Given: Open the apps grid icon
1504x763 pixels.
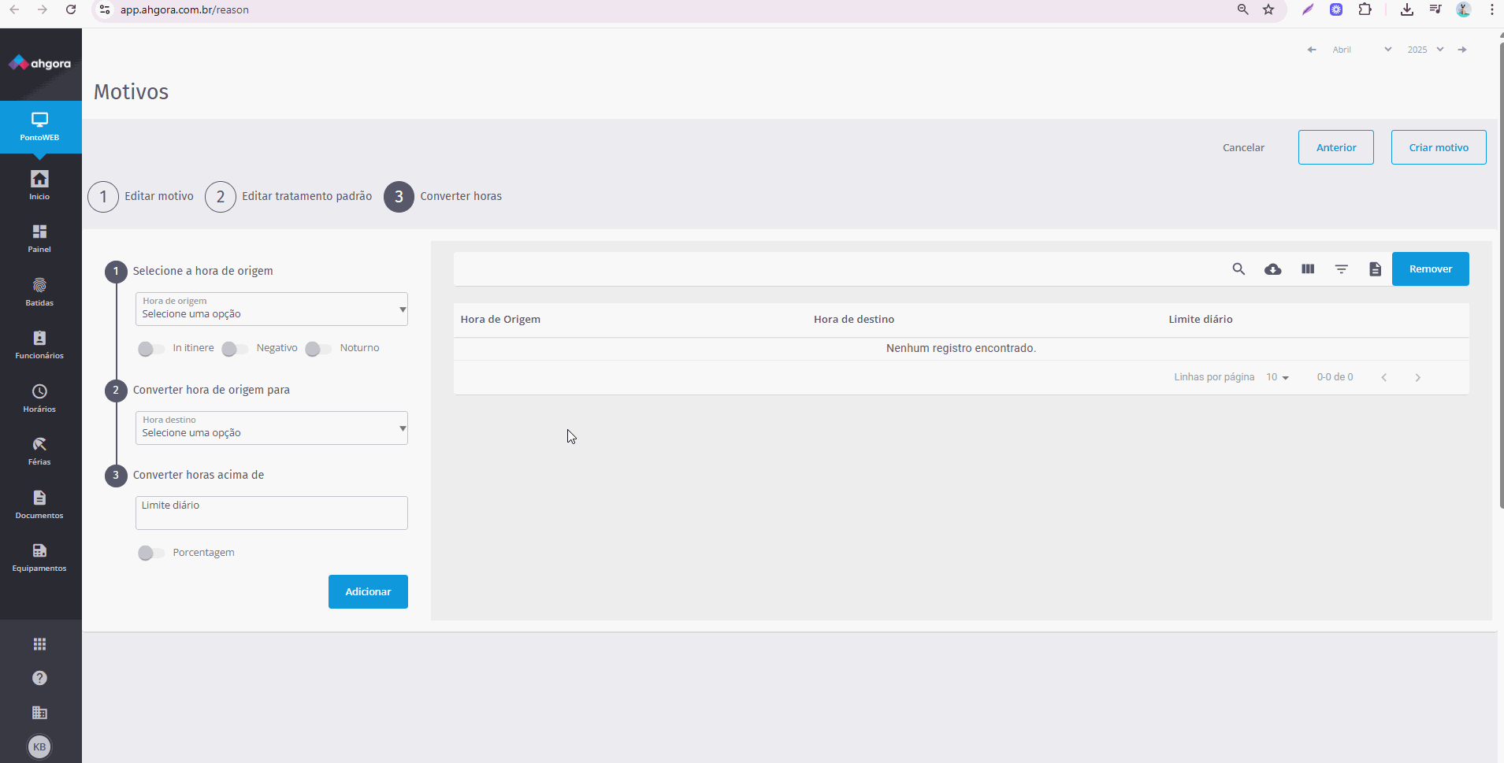Looking at the screenshot, I should pyautogui.click(x=39, y=644).
